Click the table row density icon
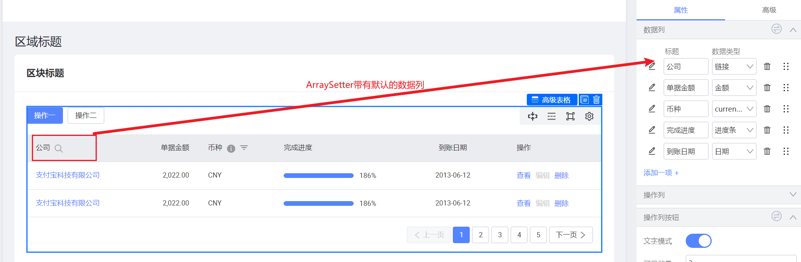801x262 pixels. point(552,116)
